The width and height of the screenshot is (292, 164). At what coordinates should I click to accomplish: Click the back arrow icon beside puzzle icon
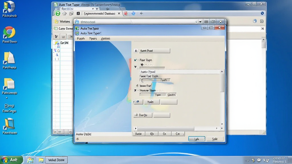click(x=141, y=13)
